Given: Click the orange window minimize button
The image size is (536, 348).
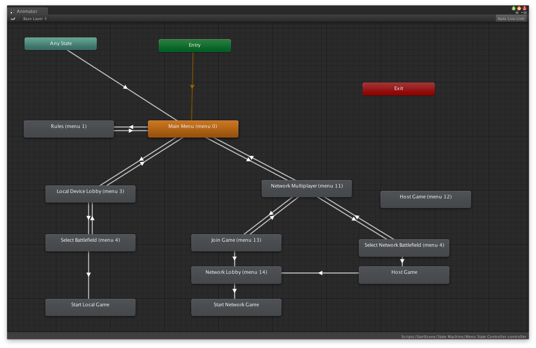Looking at the screenshot, I should point(519,8).
